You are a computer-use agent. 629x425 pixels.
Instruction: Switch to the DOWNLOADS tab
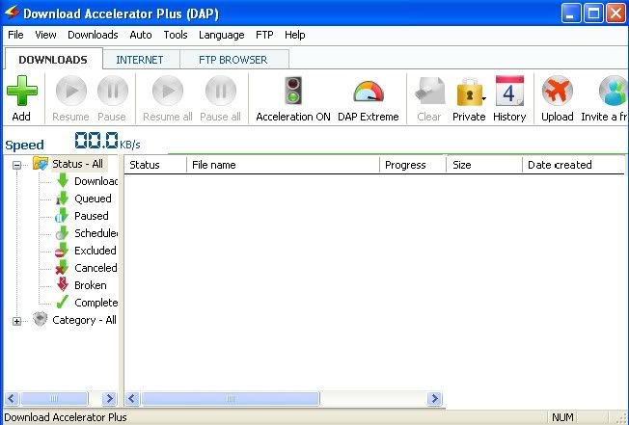[x=53, y=60]
